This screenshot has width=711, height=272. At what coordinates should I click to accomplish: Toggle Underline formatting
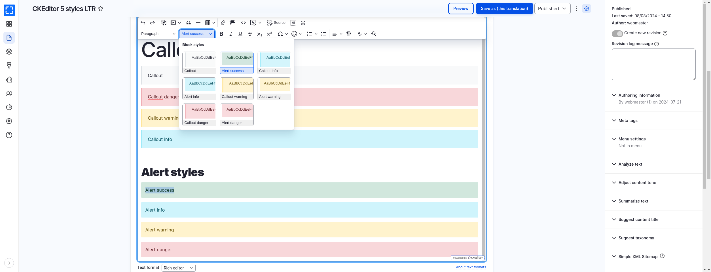[x=240, y=34]
